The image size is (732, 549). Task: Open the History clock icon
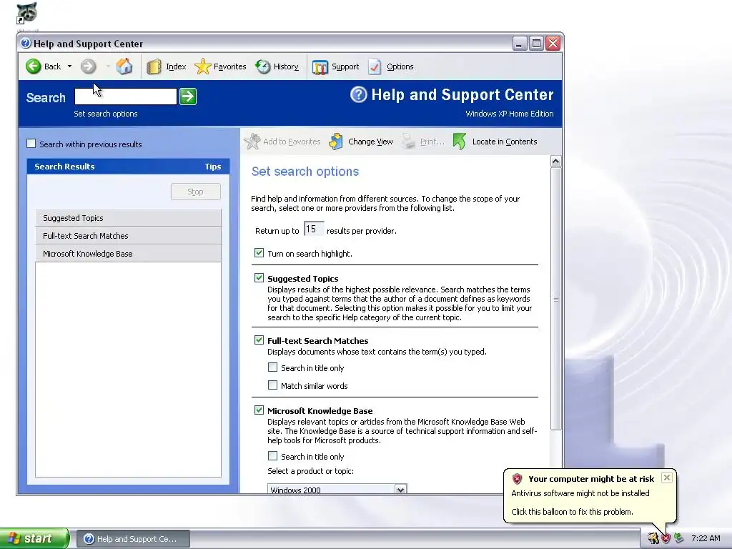point(263,66)
